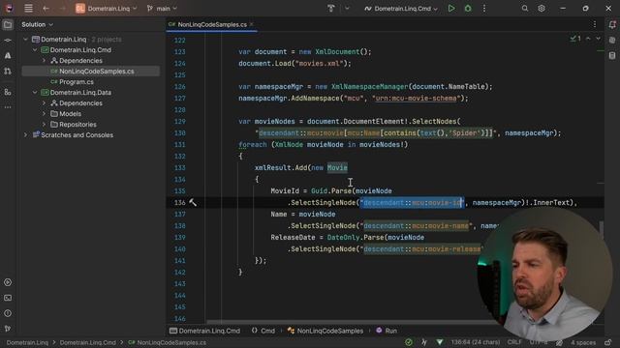The image size is (620, 348).
Task: Click the inspections checkmark widget
Action: pos(575,39)
